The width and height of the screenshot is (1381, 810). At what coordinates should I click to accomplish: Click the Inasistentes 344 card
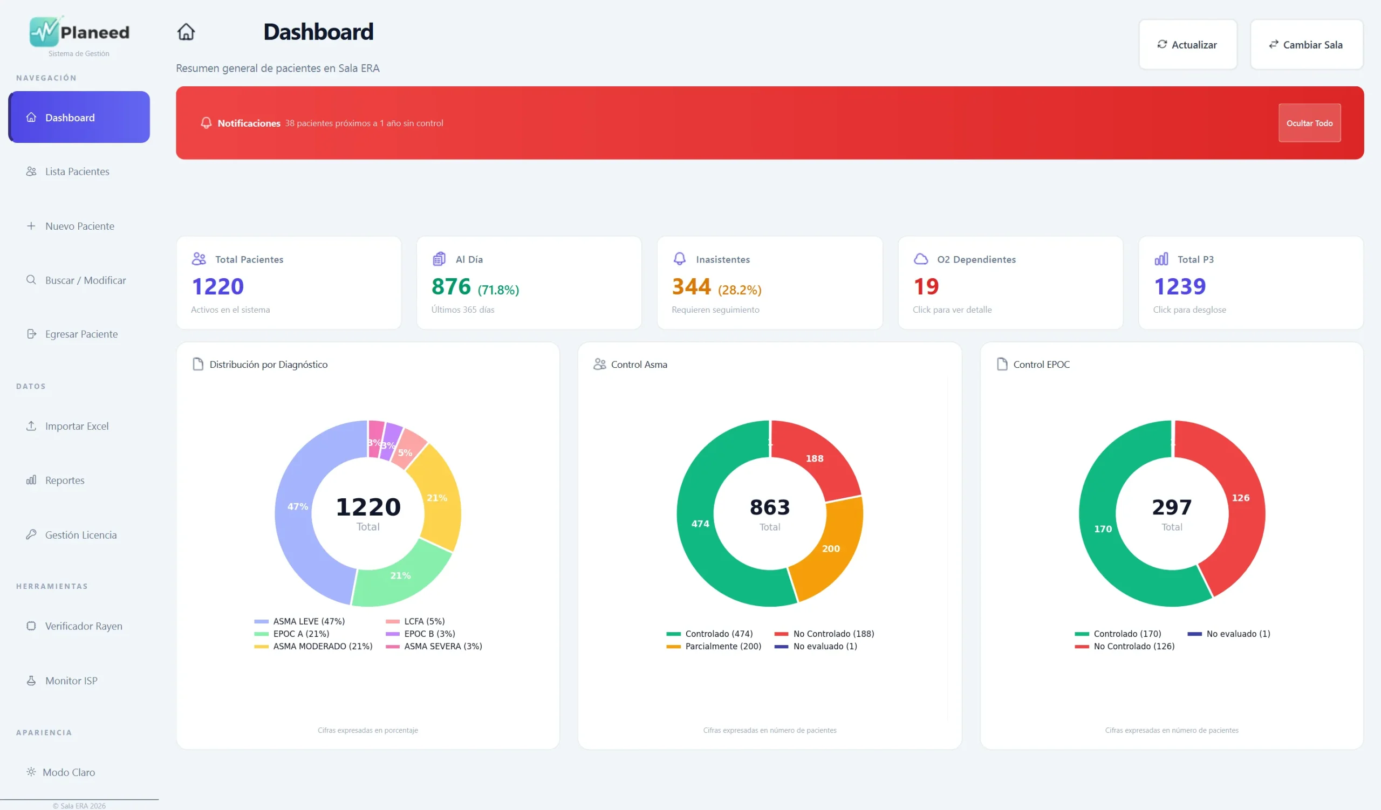769,283
